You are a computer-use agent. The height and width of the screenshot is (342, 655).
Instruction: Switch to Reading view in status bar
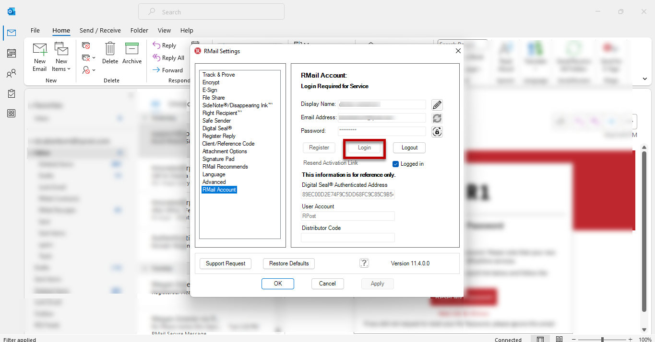pyautogui.click(x=559, y=339)
